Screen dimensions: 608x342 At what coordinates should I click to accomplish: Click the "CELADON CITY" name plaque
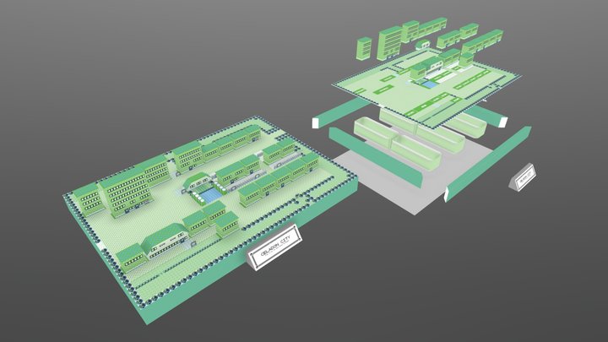275,247
